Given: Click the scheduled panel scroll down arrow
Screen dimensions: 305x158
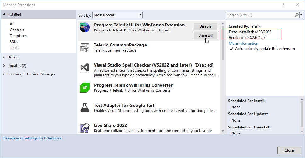Looking at the screenshot, I should coord(302,131).
